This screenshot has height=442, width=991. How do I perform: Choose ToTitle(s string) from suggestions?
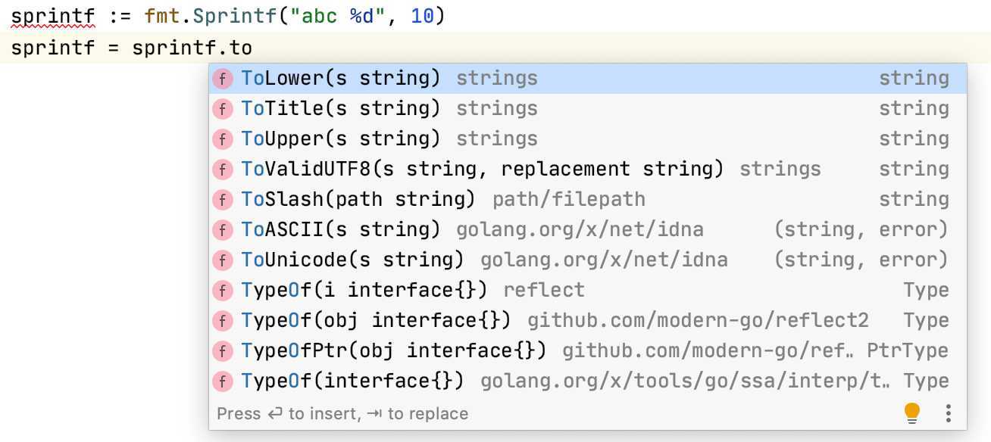tap(588, 109)
